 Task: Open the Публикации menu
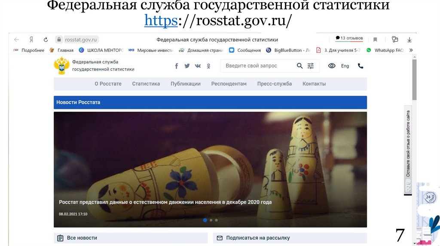pos(186,84)
